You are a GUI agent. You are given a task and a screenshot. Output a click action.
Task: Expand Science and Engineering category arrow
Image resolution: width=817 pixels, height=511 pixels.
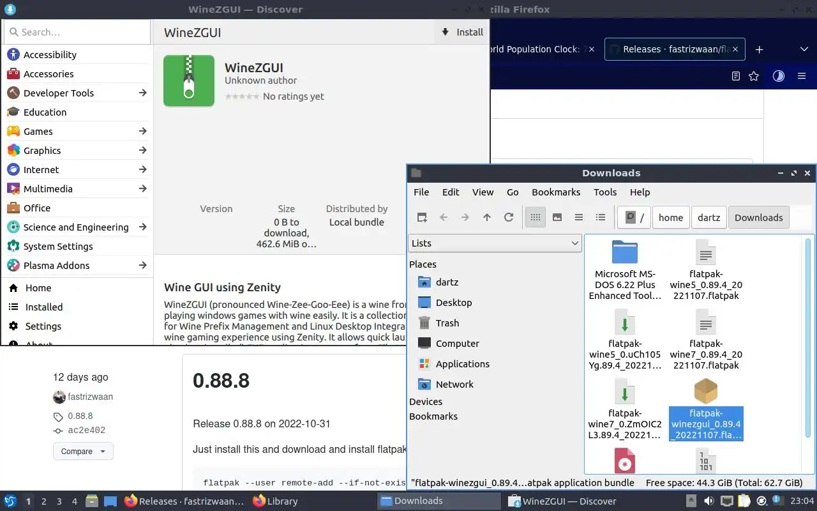(x=142, y=227)
